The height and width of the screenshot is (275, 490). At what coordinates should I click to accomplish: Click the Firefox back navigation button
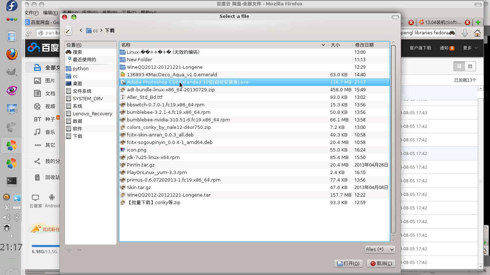29,33
